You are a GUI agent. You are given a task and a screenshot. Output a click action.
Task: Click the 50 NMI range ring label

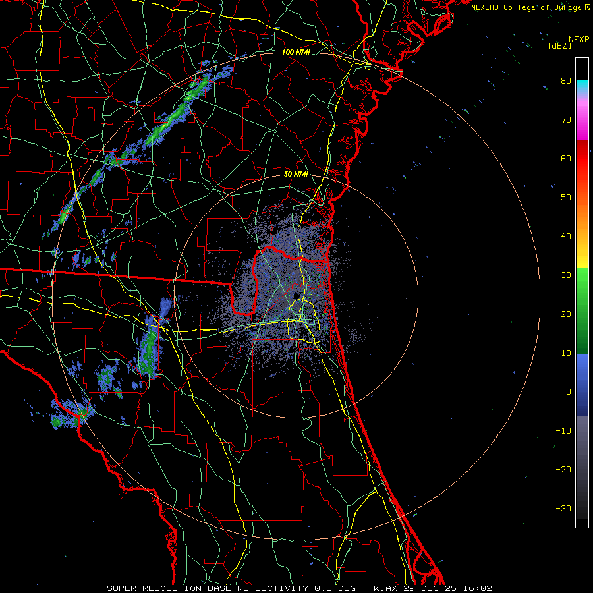(x=296, y=175)
